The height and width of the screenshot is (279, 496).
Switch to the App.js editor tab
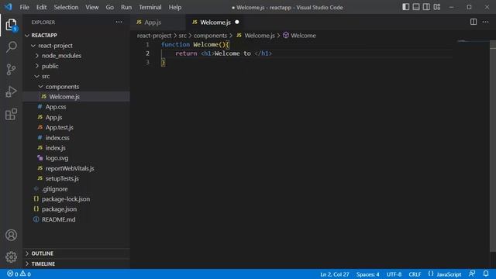158,22
